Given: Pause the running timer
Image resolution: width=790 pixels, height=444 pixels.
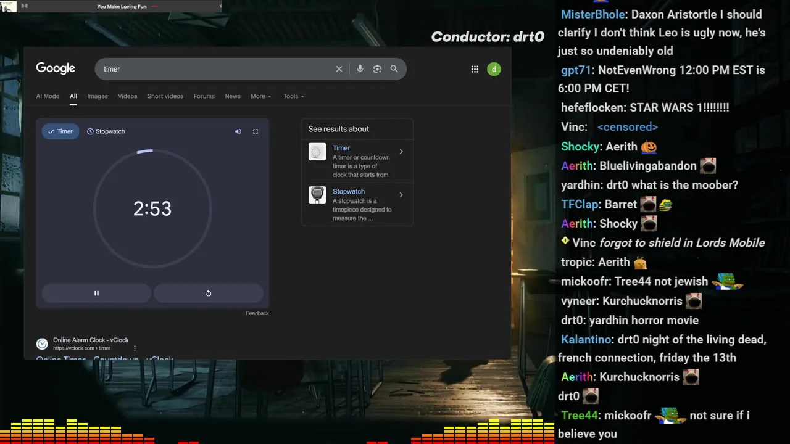Looking at the screenshot, I should pyautogui.click(x=96, y=294).
